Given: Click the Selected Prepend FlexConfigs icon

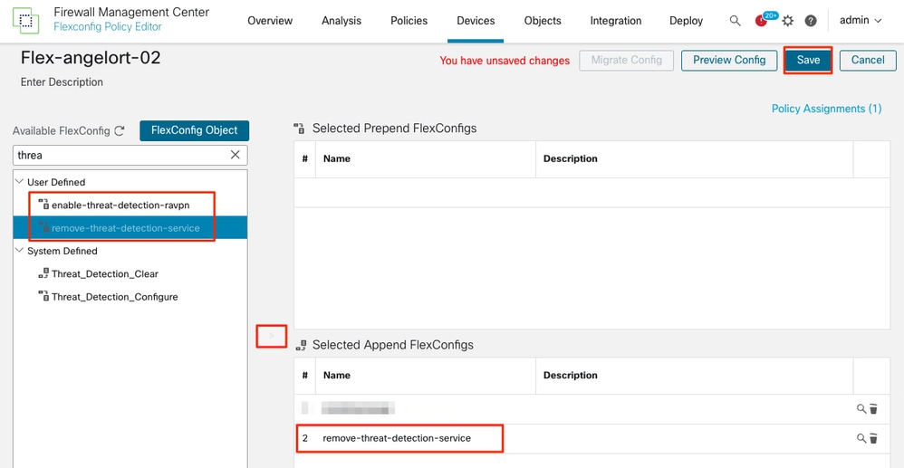Looking at the screenshot, I should coord(299,128).
